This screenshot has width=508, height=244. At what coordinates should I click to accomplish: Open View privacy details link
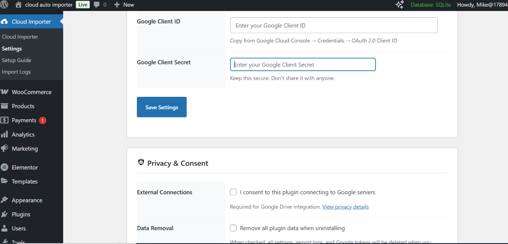click(x=345, y=207)
